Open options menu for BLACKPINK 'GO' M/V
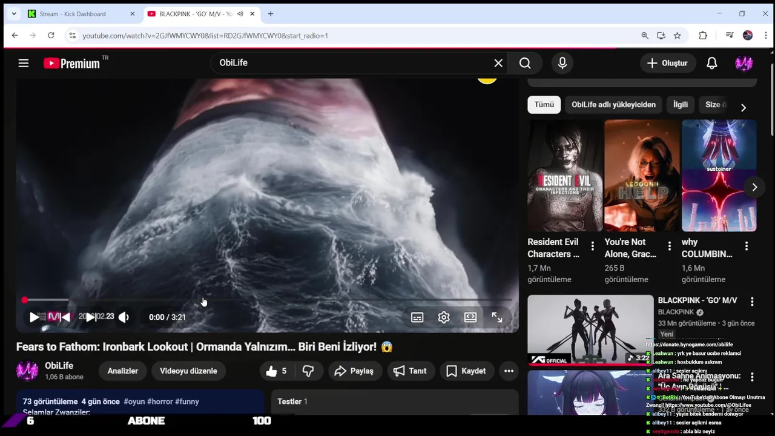The height and width of the screenshot is (436, 775). [x=752, y=302]
